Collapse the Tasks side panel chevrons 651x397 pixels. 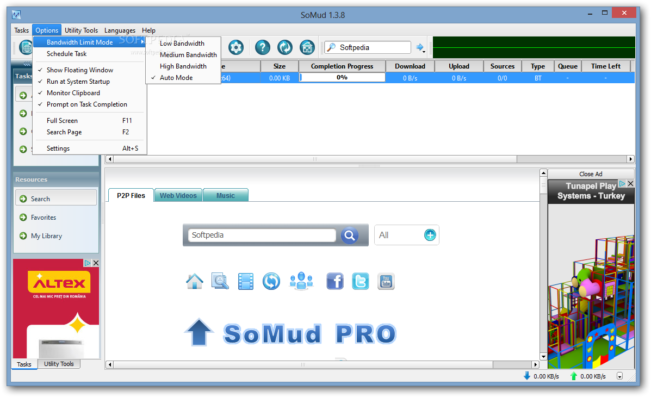tap(27, 64)
